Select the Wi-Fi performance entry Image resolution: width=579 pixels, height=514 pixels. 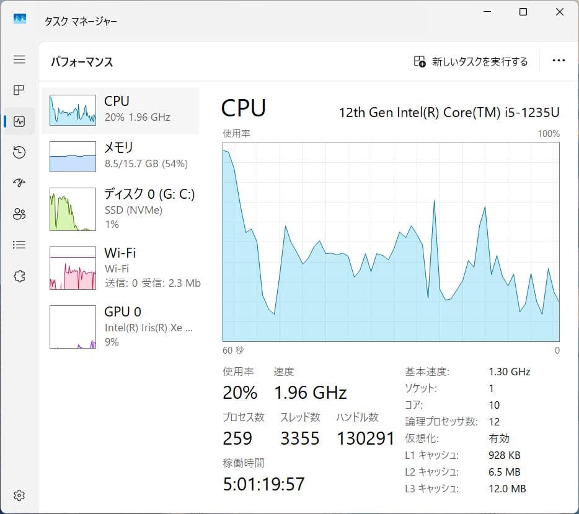point(121,267)
